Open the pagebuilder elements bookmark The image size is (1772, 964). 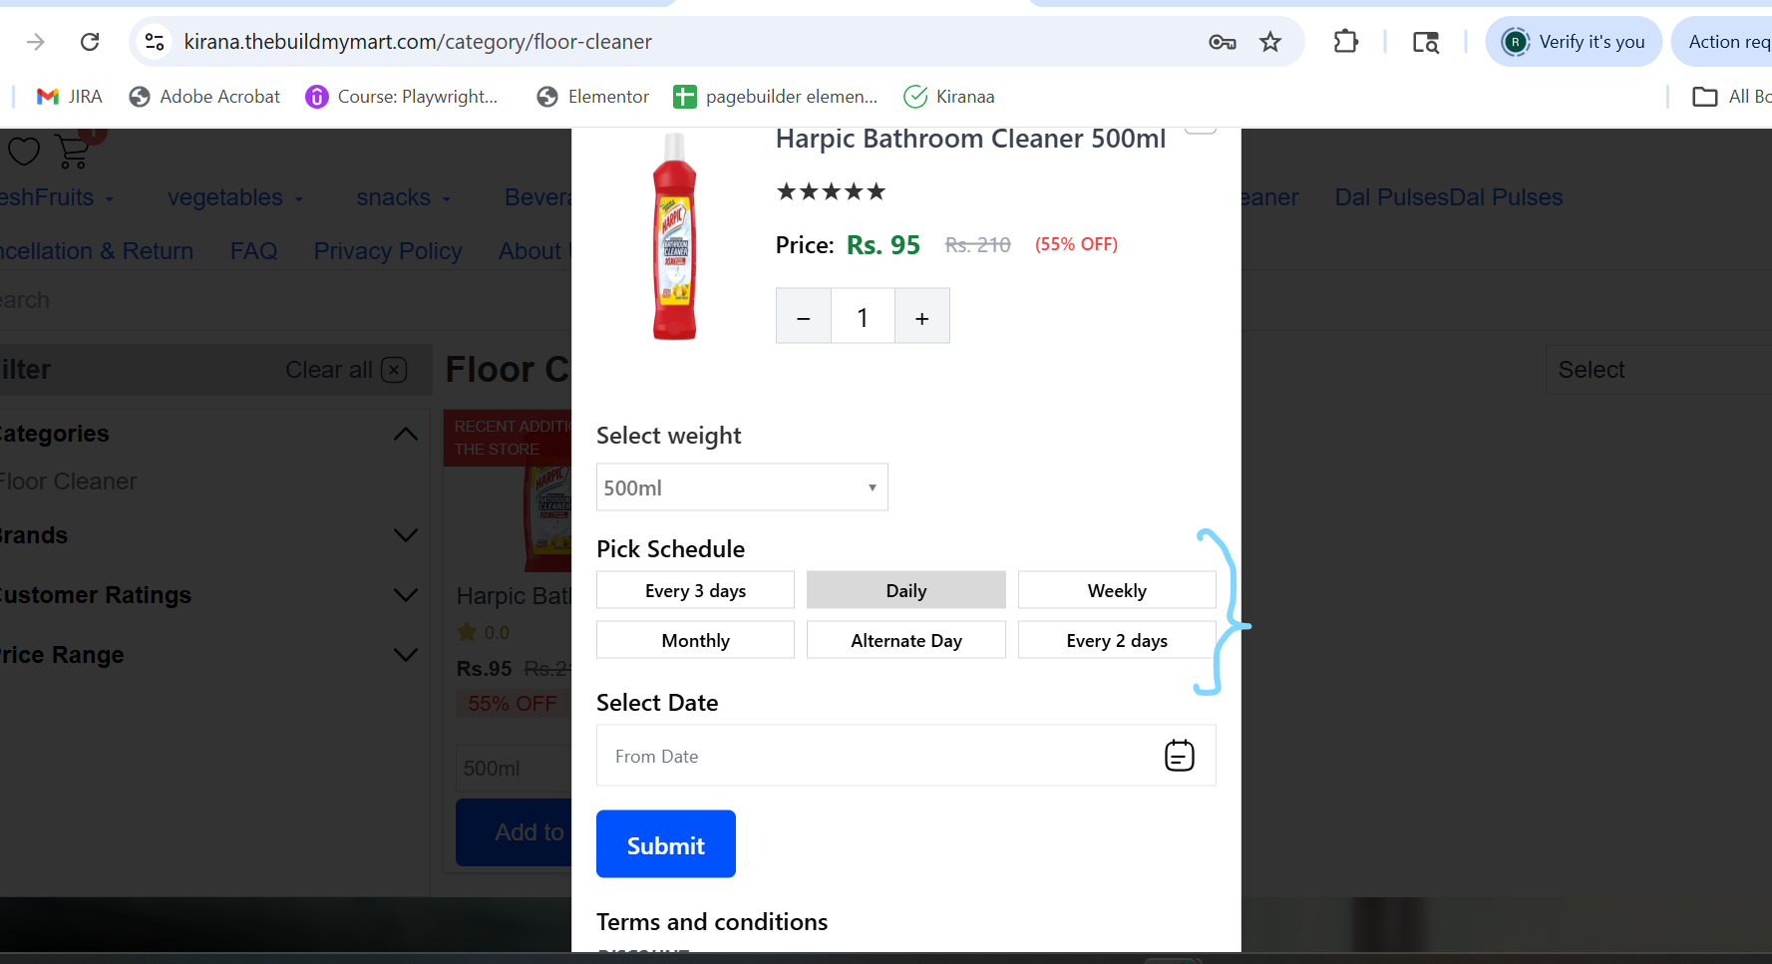pyautogui.click(x=776, y=97)
